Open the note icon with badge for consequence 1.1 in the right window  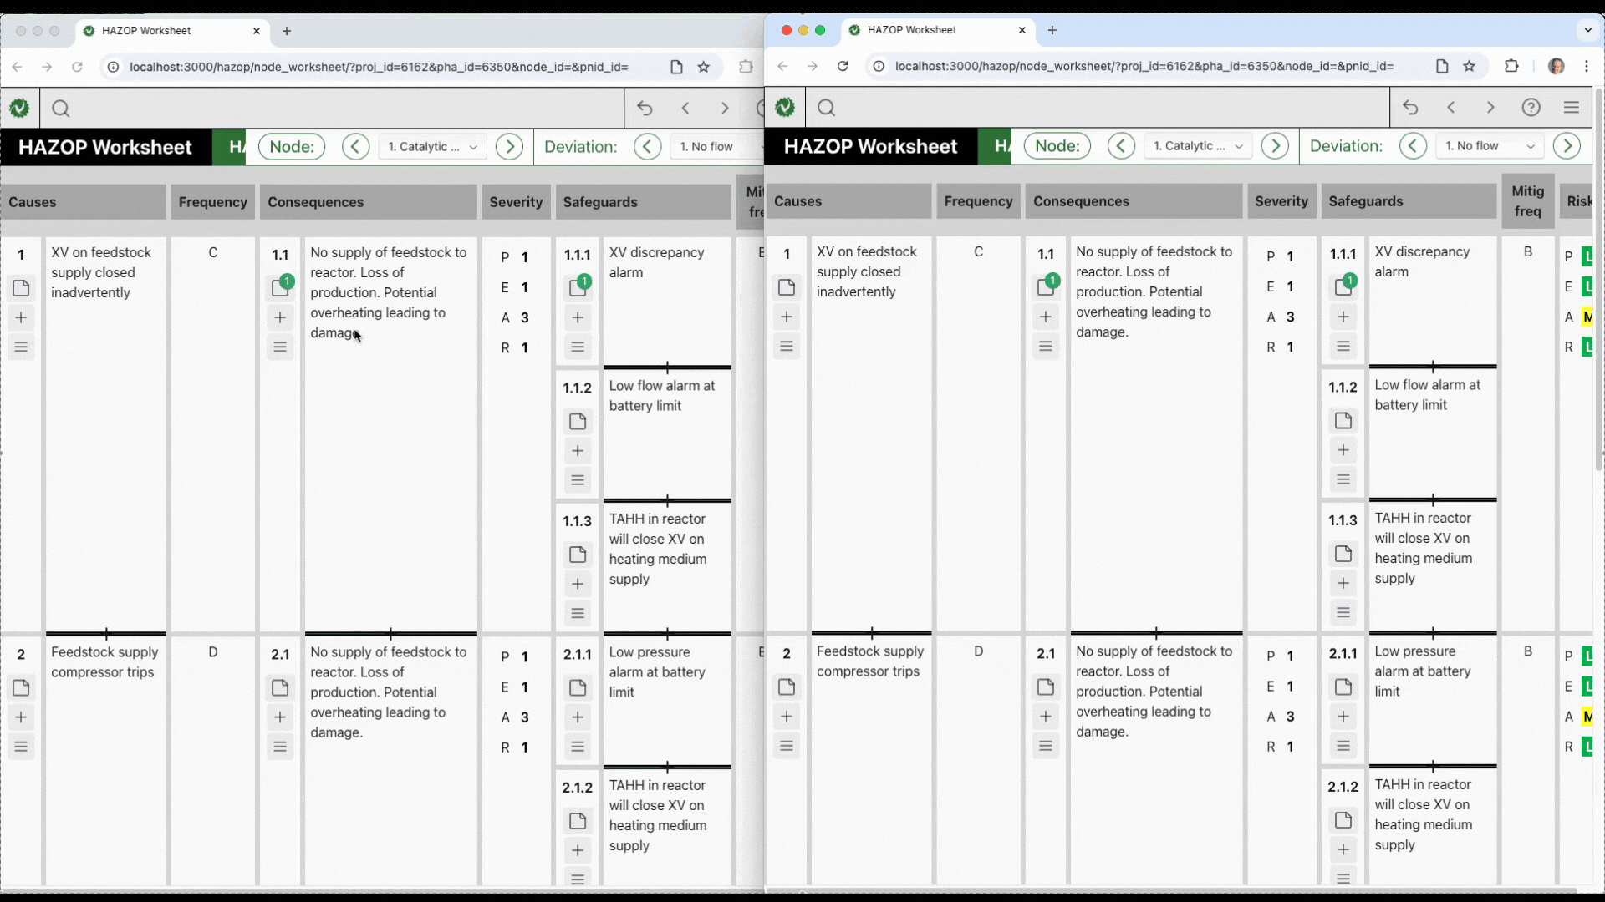[1046, 286]
